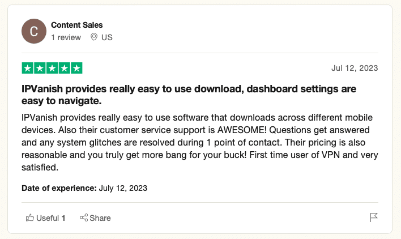The image size is (401, 239).
Task: Click the US country label
Action: point(107,37)
